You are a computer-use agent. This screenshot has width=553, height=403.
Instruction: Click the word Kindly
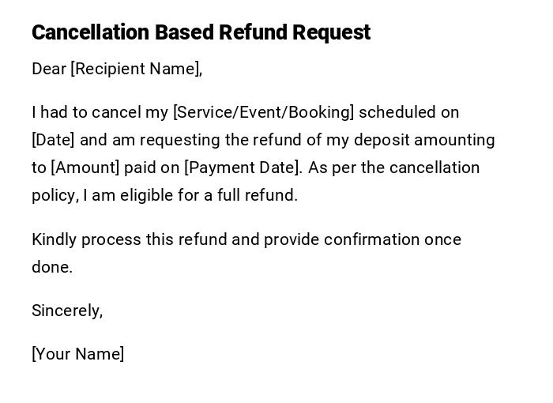point(54,239)
